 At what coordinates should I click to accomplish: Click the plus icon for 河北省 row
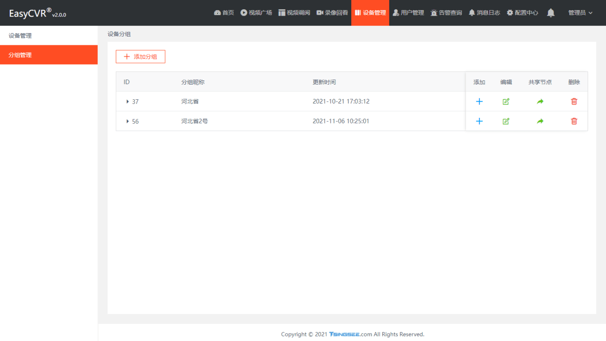pos(479,102)
